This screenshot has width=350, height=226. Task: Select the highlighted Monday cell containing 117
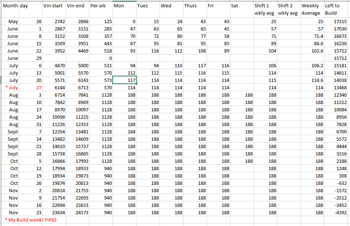click(124, 80)
